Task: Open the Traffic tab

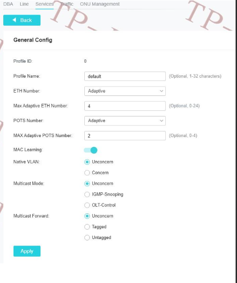Action: 67,4
